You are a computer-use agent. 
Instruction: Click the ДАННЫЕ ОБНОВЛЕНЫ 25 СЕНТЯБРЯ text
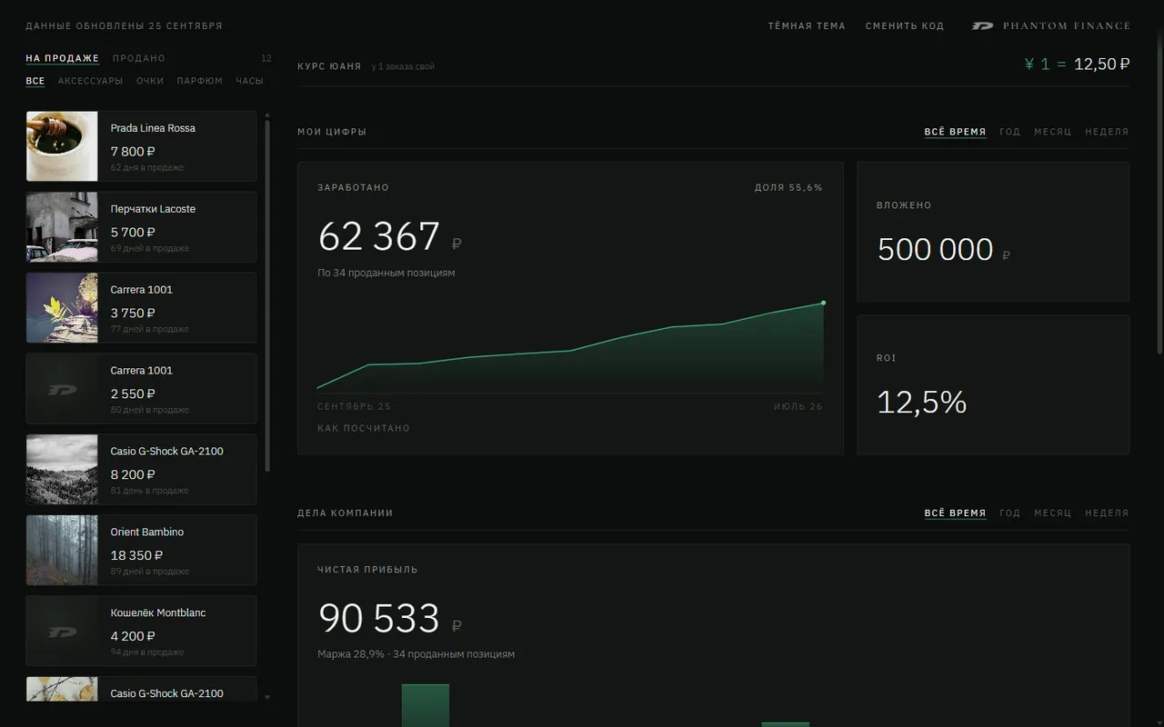[x=124, y=26]
